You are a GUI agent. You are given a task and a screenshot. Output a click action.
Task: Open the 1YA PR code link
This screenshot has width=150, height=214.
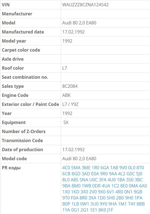[66, 210]
